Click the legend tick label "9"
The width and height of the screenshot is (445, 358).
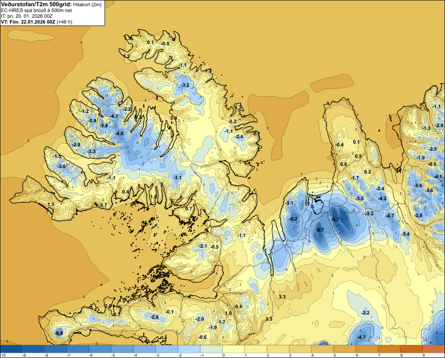[424, 355]
